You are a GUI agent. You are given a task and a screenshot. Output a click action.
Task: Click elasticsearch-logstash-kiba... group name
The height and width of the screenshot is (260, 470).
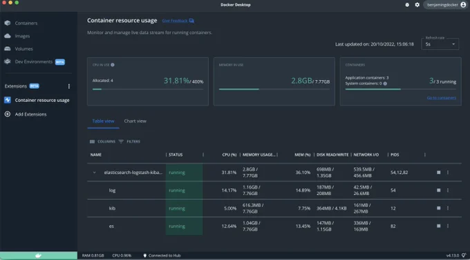[133, 172]
